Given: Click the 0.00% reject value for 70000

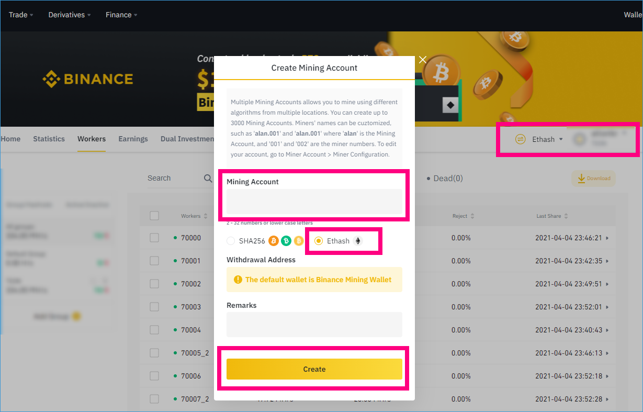Looking at the screenshot, I should 461,238.
